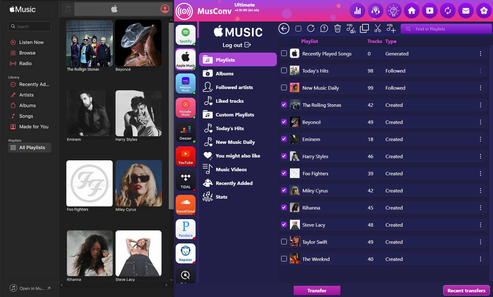Open options menu for Harry Styles row
This screenshot has height=297, width=493.
481,156
